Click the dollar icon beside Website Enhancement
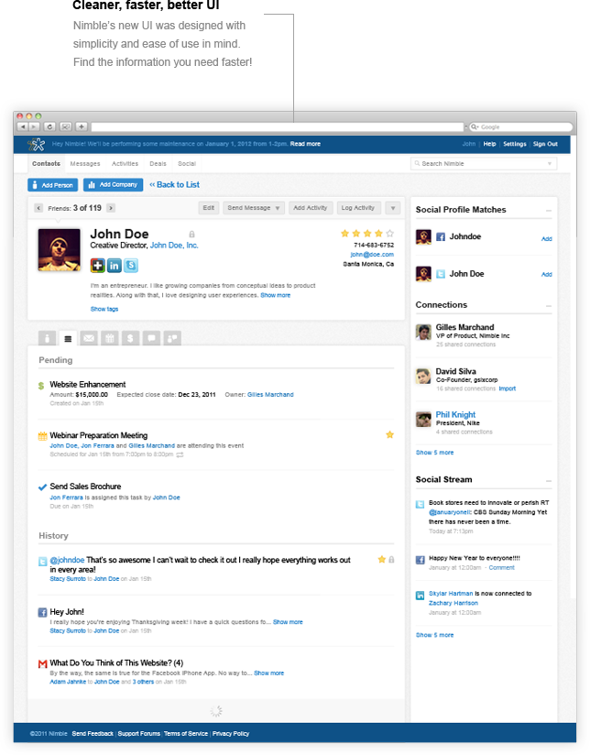The height and width of the screenshot is (755, 590). [41, 386]
